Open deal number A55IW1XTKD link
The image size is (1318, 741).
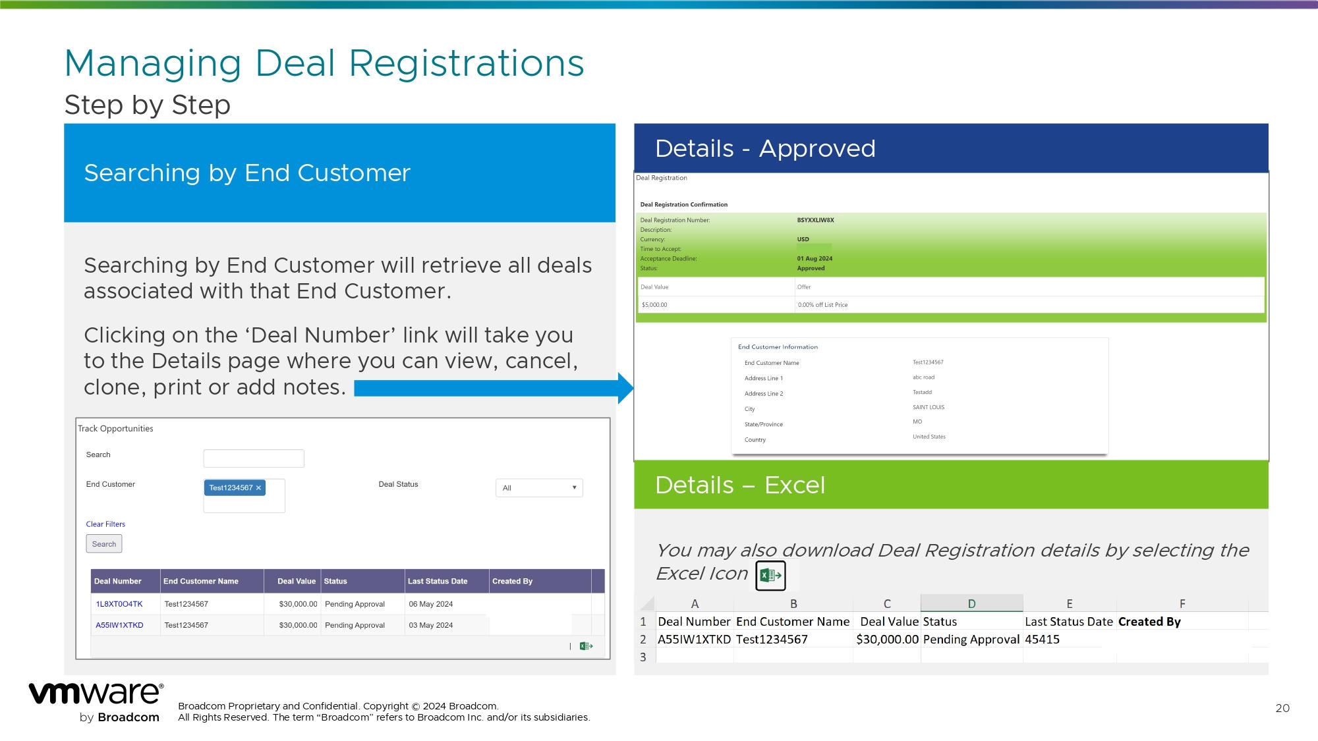[119, 625]
